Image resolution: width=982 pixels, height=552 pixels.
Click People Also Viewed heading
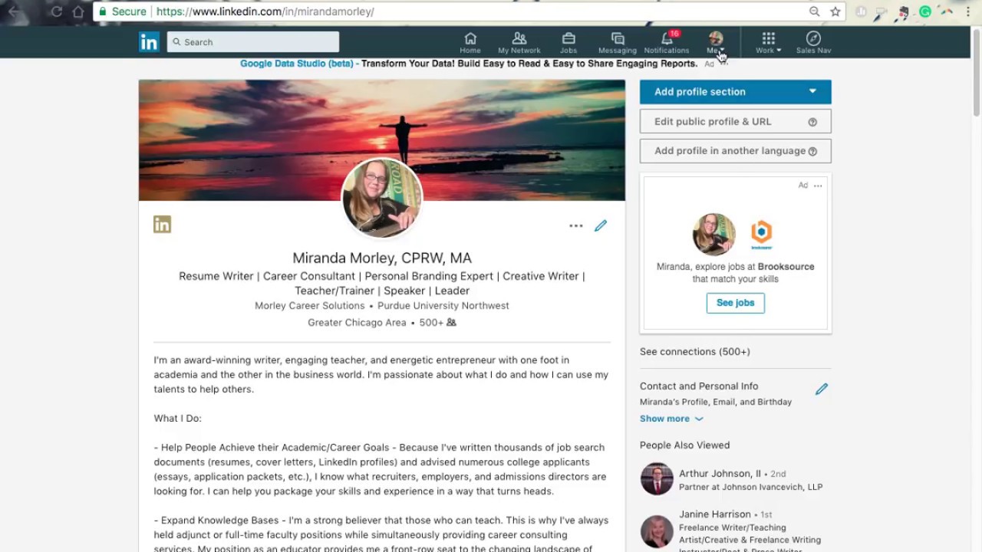coord(685,445)
